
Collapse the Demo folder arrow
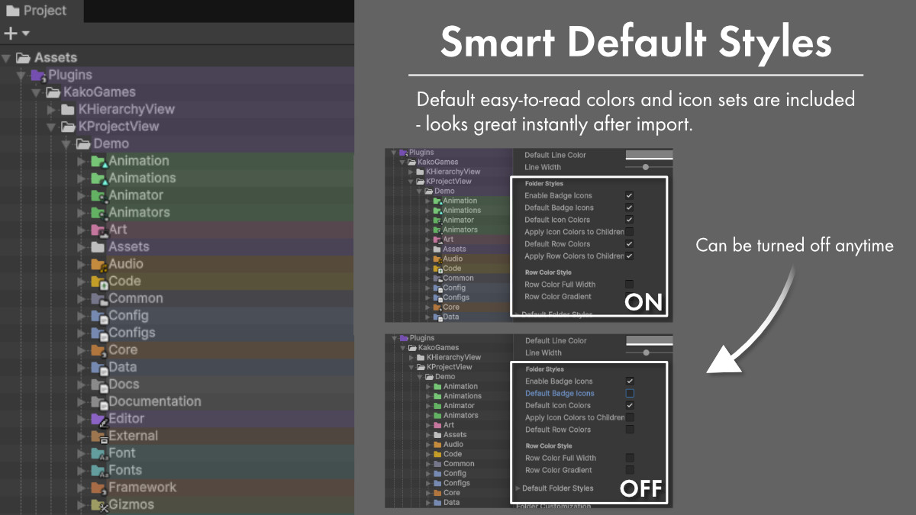coord(66,143)
